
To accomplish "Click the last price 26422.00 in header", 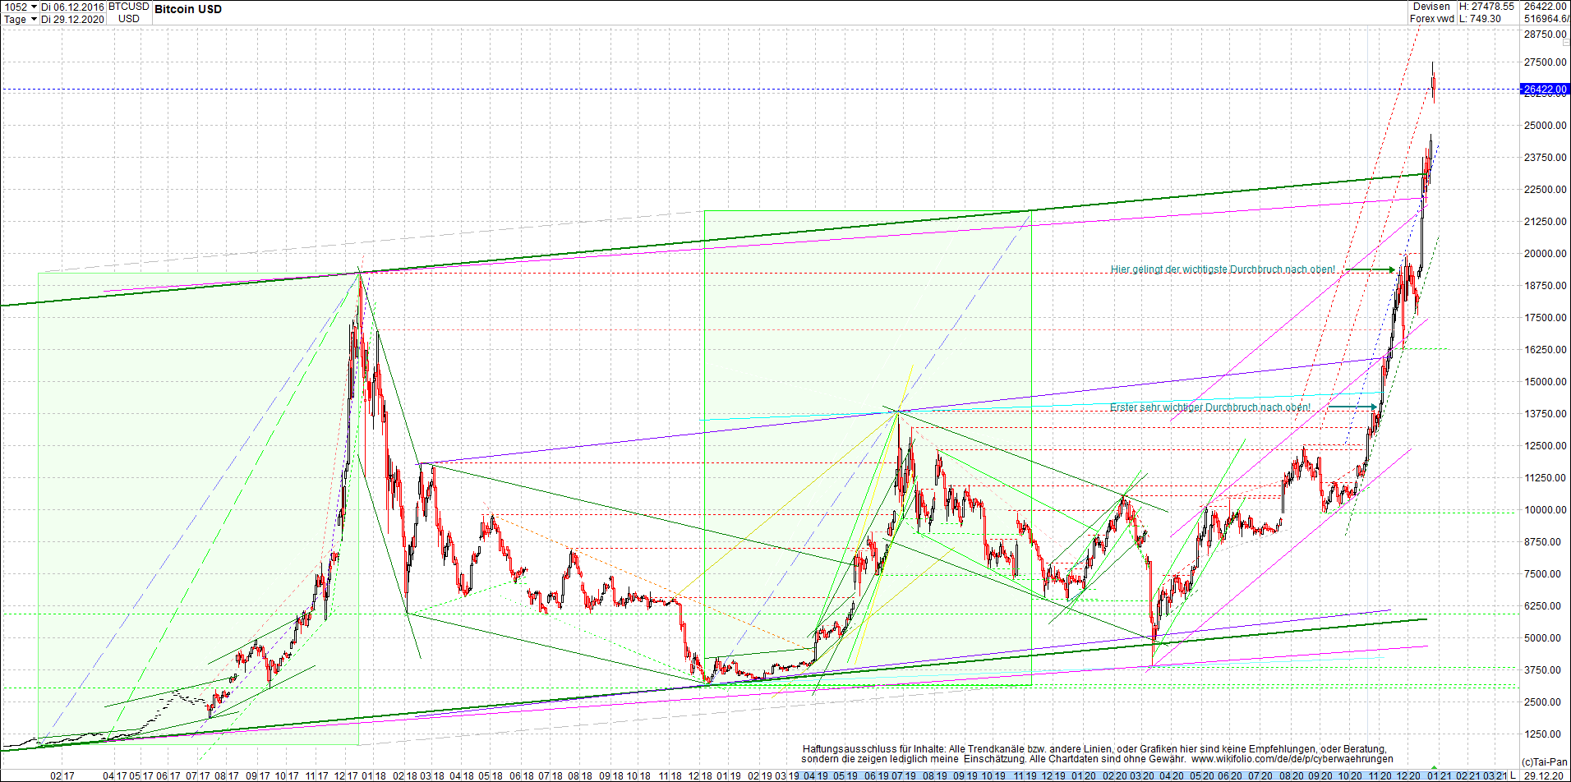I will tap(1546, 7).
